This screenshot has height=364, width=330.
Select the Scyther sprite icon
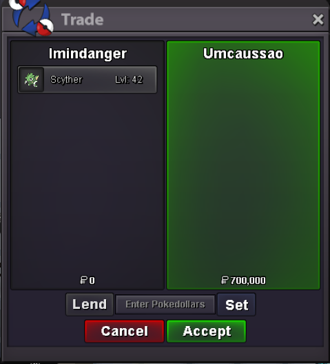click(31, 80)
